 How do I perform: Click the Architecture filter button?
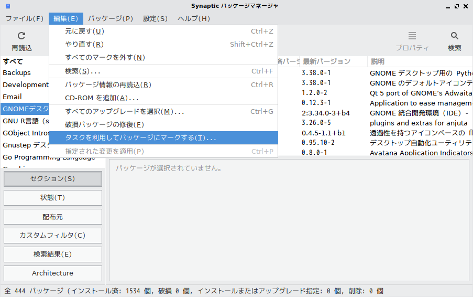tap(53, 273)
